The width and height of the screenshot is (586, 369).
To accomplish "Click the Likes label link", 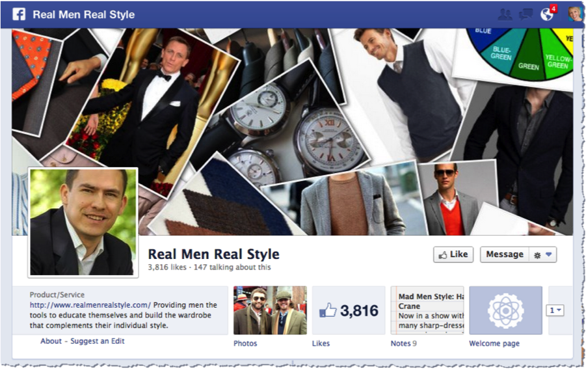I will [x=321, y=344].
